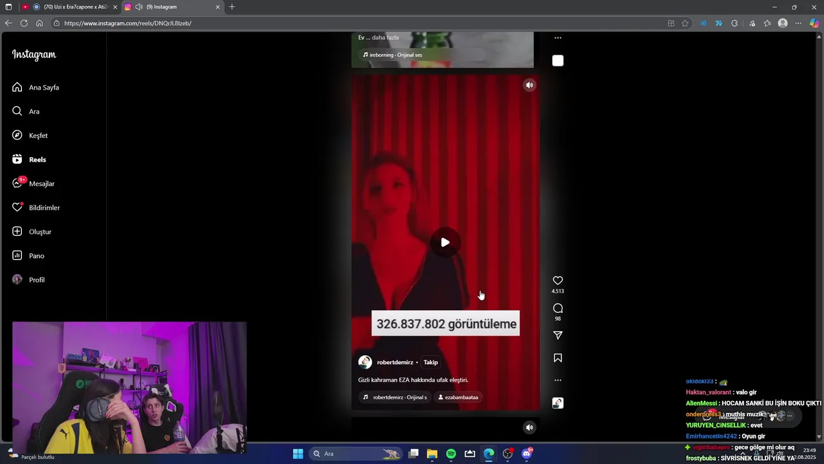Screen dimensions: 824x464
Task: Open audio thumbnail of previous reel
Action: coord(557,61)
